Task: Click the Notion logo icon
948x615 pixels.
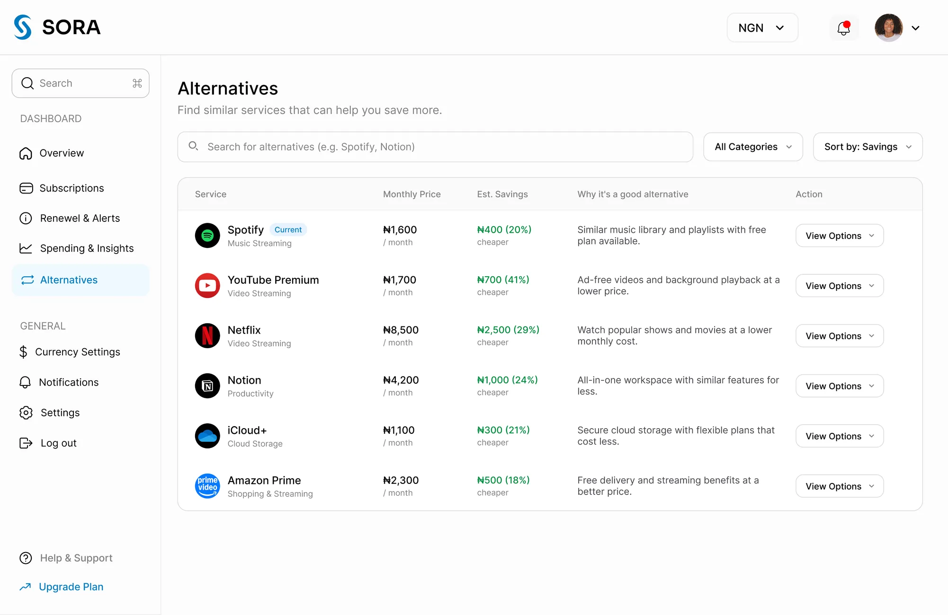Action: point(207,386)
